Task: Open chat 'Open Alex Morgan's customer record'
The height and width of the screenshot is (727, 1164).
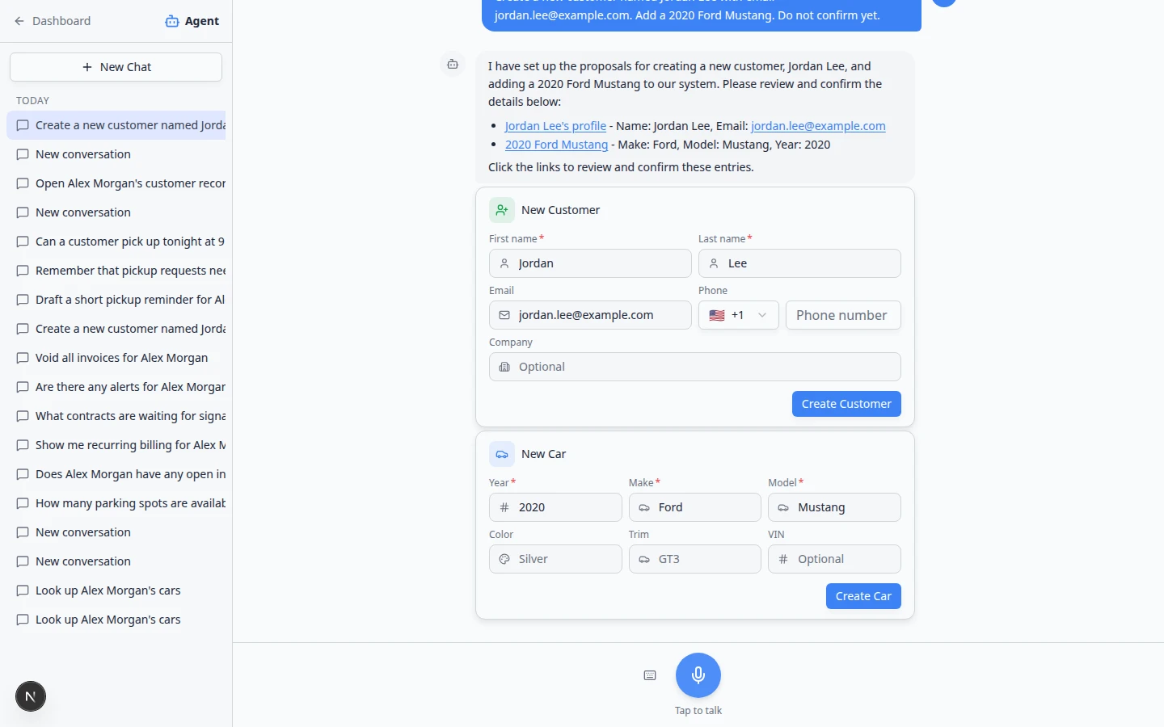Action: pyautogui.click(x=116, y=183)
